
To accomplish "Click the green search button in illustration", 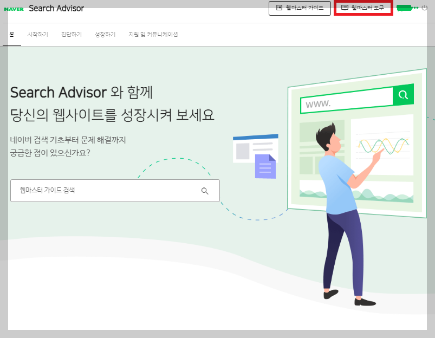I will pos(404,95).
